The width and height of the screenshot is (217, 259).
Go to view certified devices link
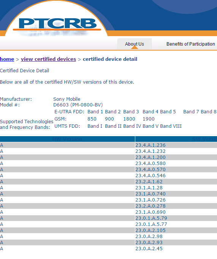coord(48,59)
